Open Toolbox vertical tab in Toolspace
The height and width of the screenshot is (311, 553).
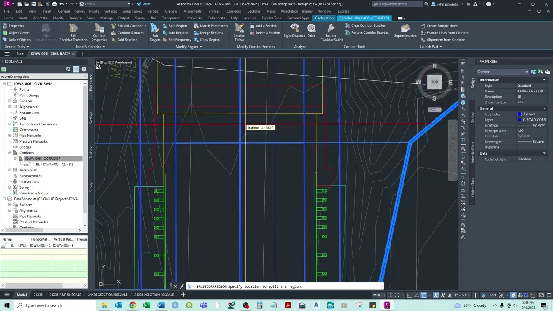91,152
